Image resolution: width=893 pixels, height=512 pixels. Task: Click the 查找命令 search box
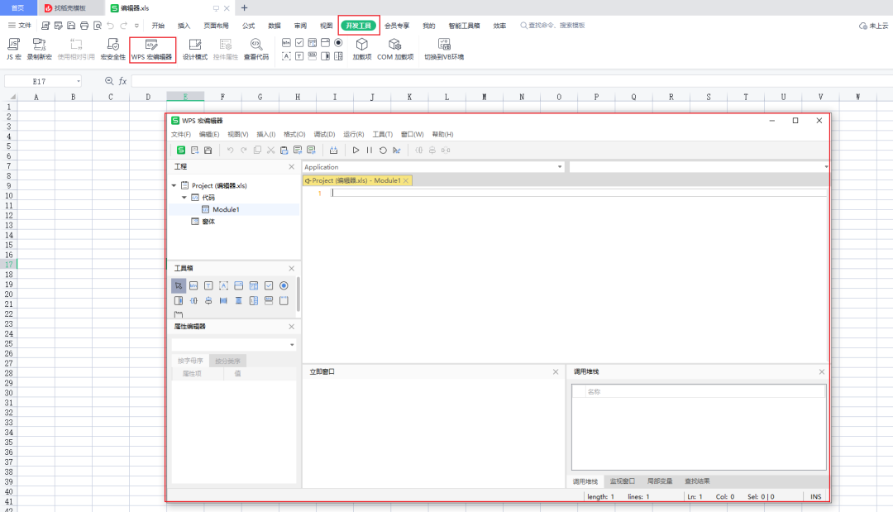[552, 26]
